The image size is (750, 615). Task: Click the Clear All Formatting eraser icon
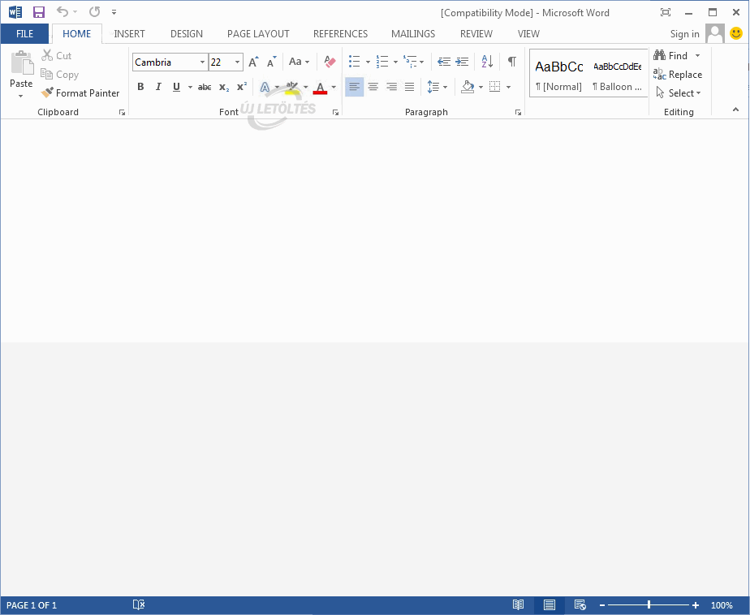(x=329, y=62)
